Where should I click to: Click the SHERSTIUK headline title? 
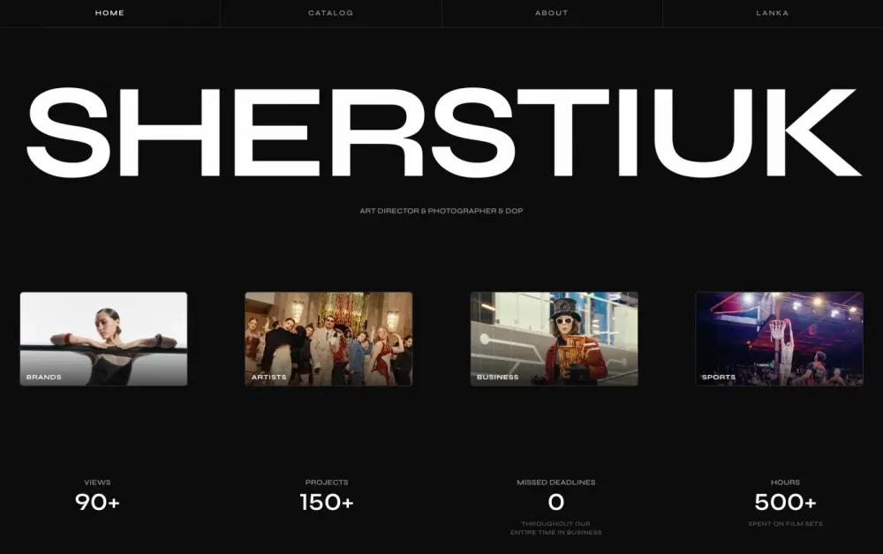[443, 132]
